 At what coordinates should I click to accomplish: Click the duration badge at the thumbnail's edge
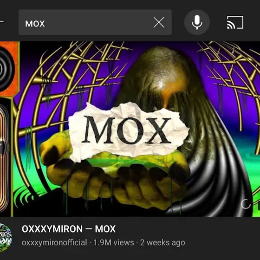[x=259, y=206]
